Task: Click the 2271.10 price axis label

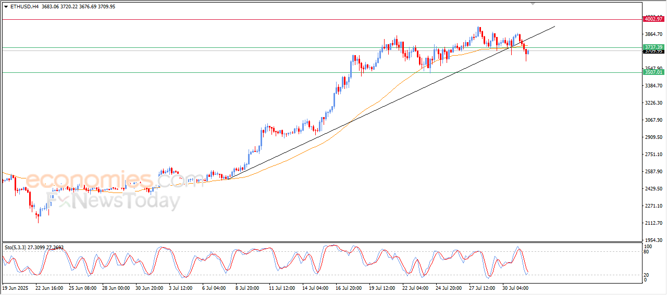Action: (x=653, y=206)
